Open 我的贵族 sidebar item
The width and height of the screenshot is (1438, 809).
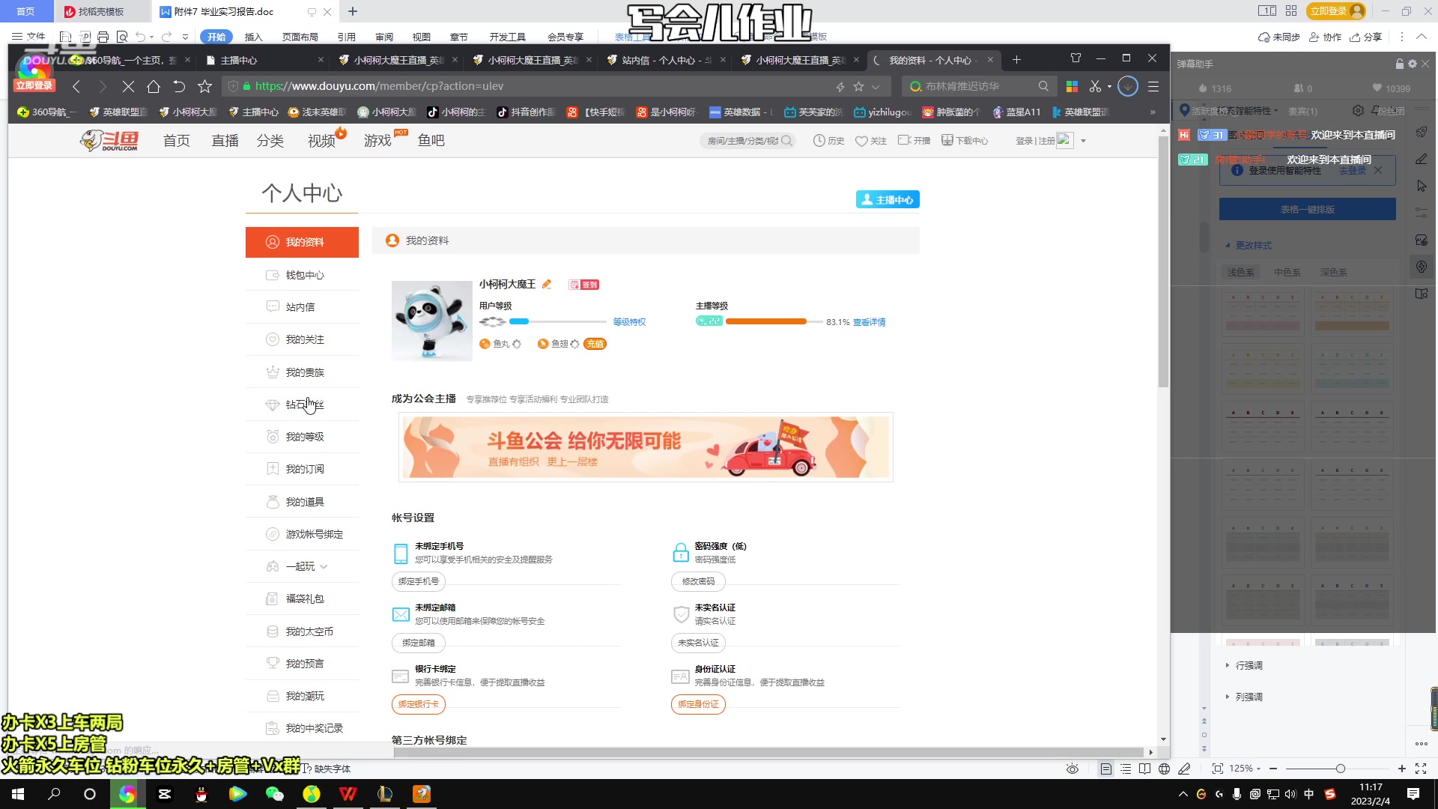pos(302,372)
